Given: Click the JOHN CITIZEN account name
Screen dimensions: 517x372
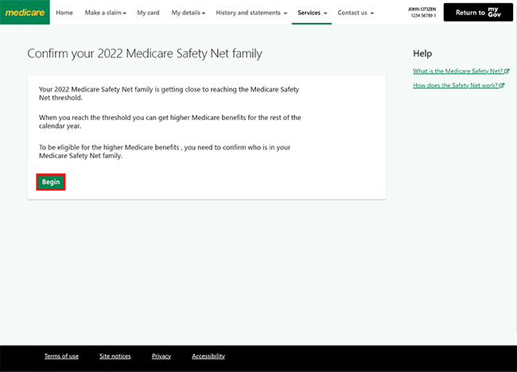Looking at the screenshot, I should point(422,10).
